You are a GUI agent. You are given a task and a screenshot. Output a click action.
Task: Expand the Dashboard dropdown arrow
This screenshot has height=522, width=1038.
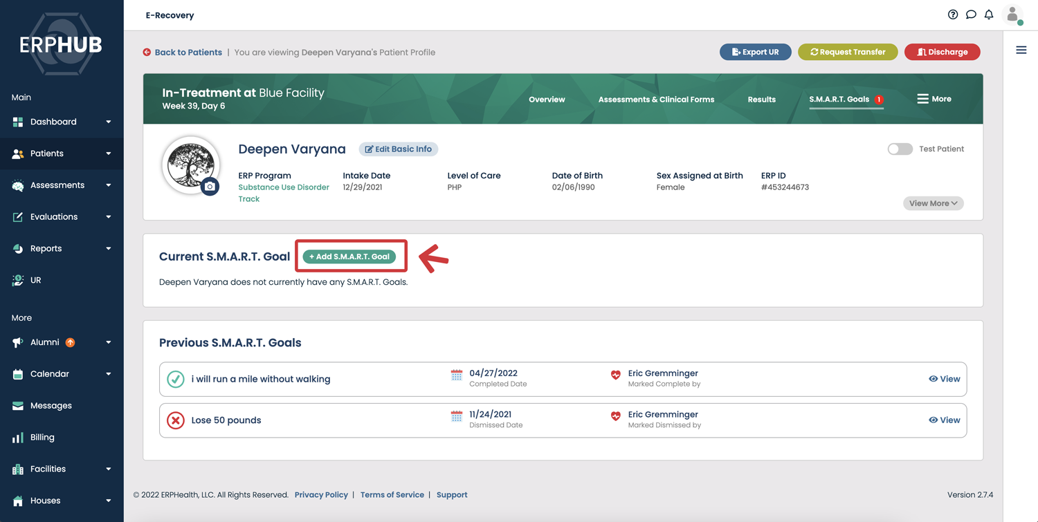click(x=109, y=122)
